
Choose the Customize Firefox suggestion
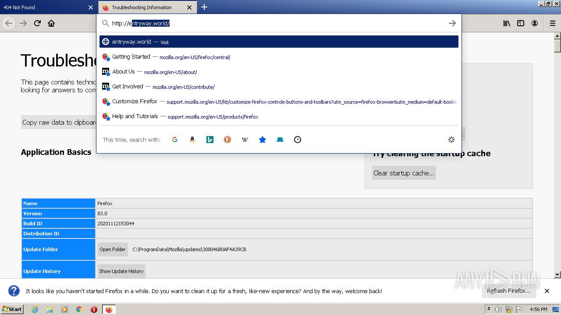pyautogui.click(x=279, y=101)
